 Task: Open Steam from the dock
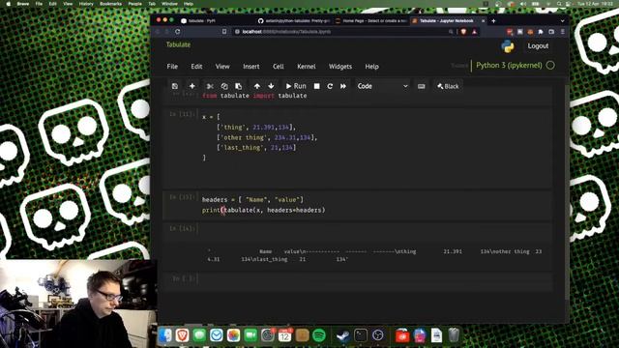[342, 335]
